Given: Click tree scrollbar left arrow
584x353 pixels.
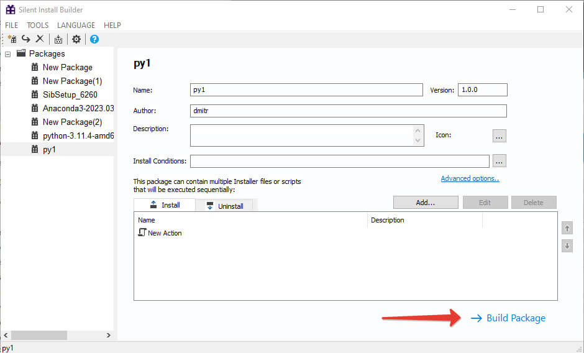Looking at the screenshot, I should (x=6, y=335).
